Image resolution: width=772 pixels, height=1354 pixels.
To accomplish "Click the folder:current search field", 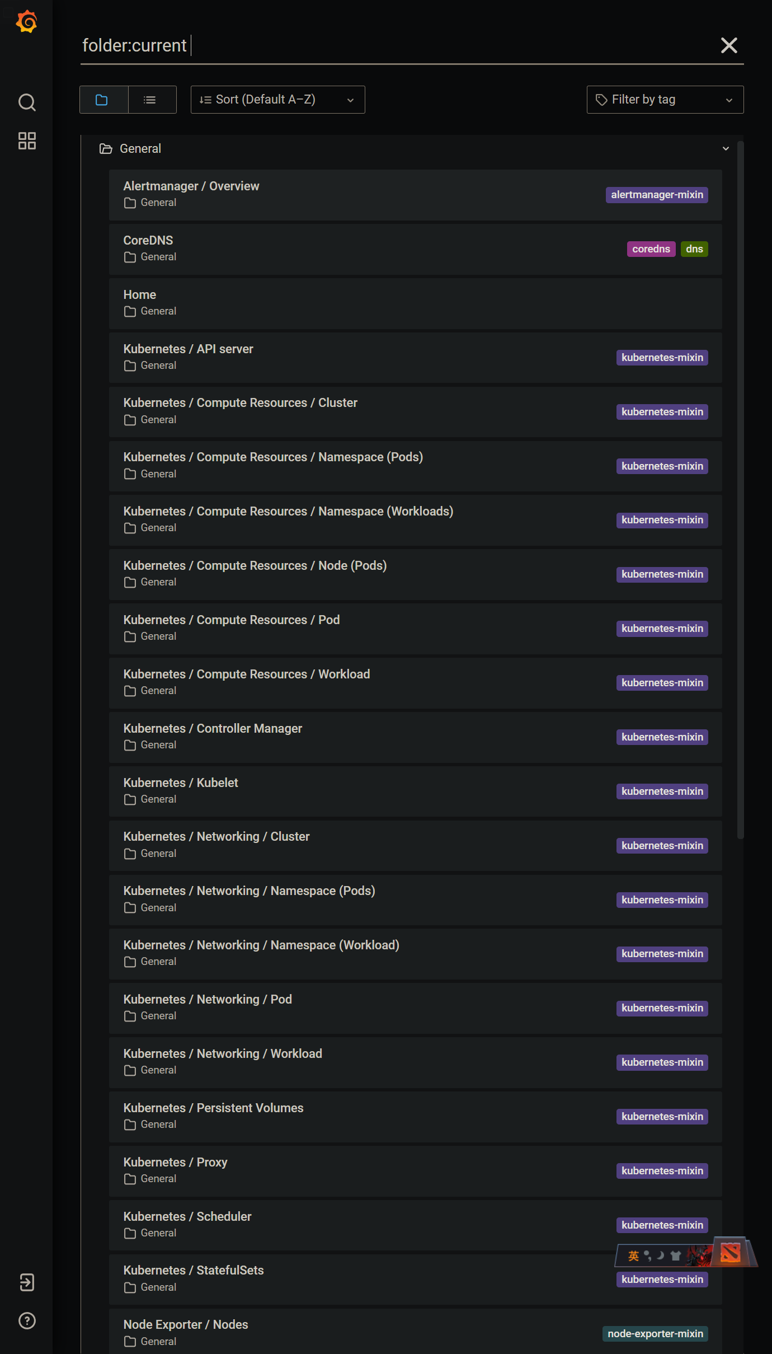I will [x=392, y=45].
